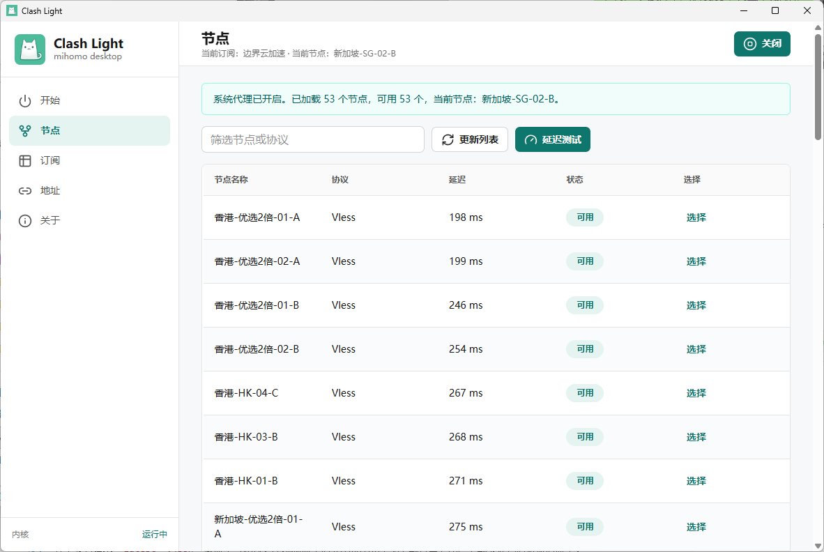Click Vless protocol in 香港-HK-01-B row

[x=344, y=481]
